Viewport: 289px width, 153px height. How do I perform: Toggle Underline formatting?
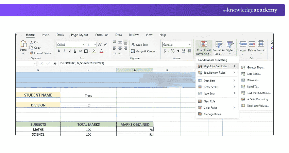point(69,51)
